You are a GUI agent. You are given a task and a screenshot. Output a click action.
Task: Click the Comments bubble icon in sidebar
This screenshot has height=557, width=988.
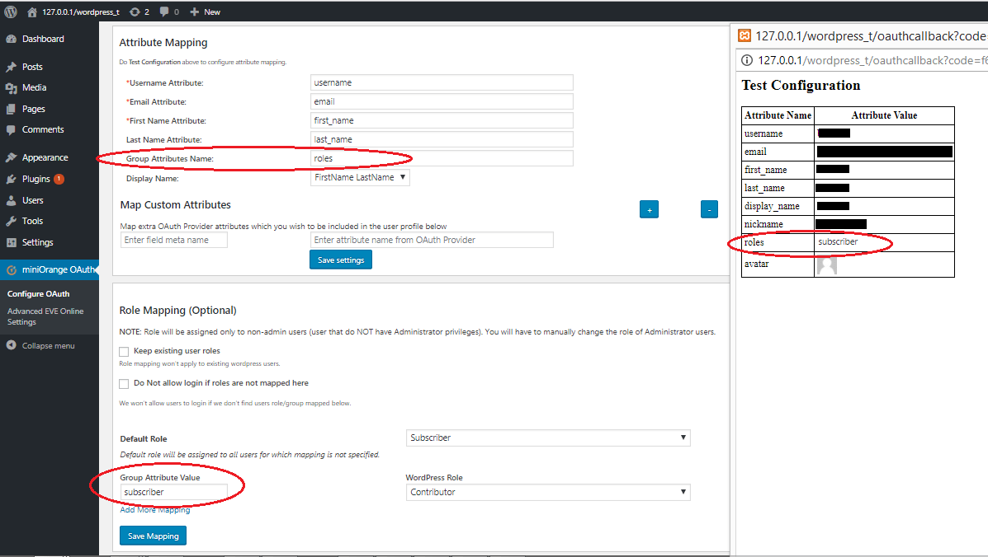coord(12,129)
